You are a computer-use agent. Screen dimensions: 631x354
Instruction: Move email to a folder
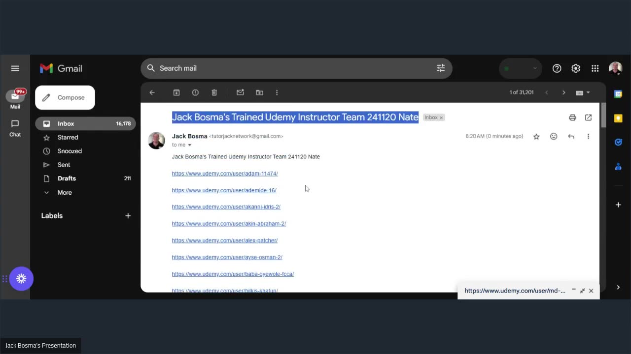click(x=259, y=92)
